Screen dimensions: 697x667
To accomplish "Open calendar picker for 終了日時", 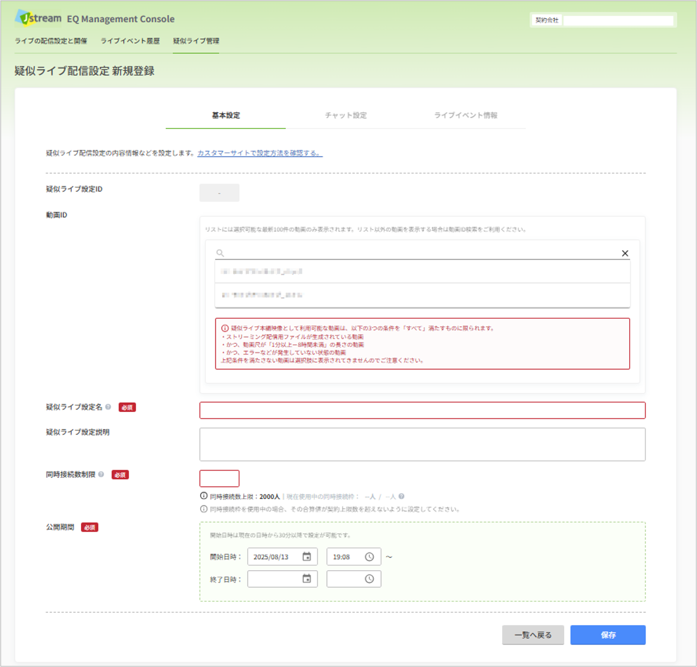I will (307, 579).
